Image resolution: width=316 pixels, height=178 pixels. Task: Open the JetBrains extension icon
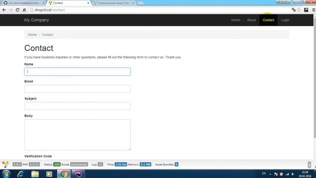306,10
